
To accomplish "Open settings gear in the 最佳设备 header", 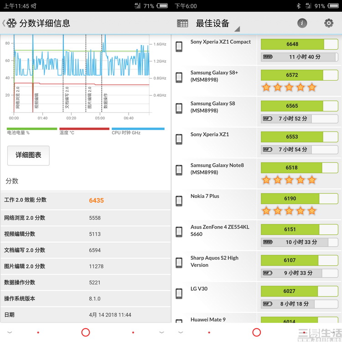I will tap(329, 23).
